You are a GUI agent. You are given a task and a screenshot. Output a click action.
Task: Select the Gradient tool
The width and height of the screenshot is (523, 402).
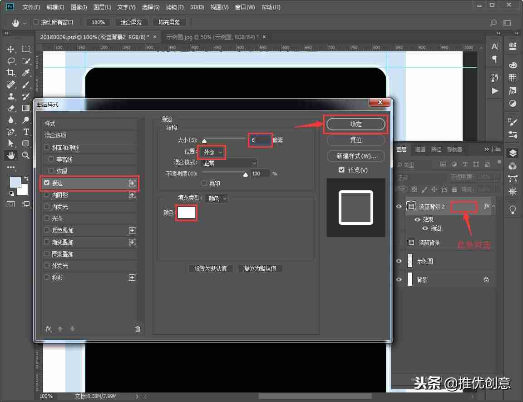26,108
